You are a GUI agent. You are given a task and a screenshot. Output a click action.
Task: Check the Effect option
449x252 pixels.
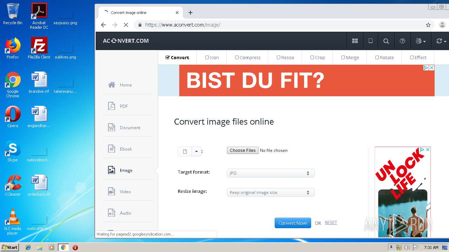coord(418,57)
